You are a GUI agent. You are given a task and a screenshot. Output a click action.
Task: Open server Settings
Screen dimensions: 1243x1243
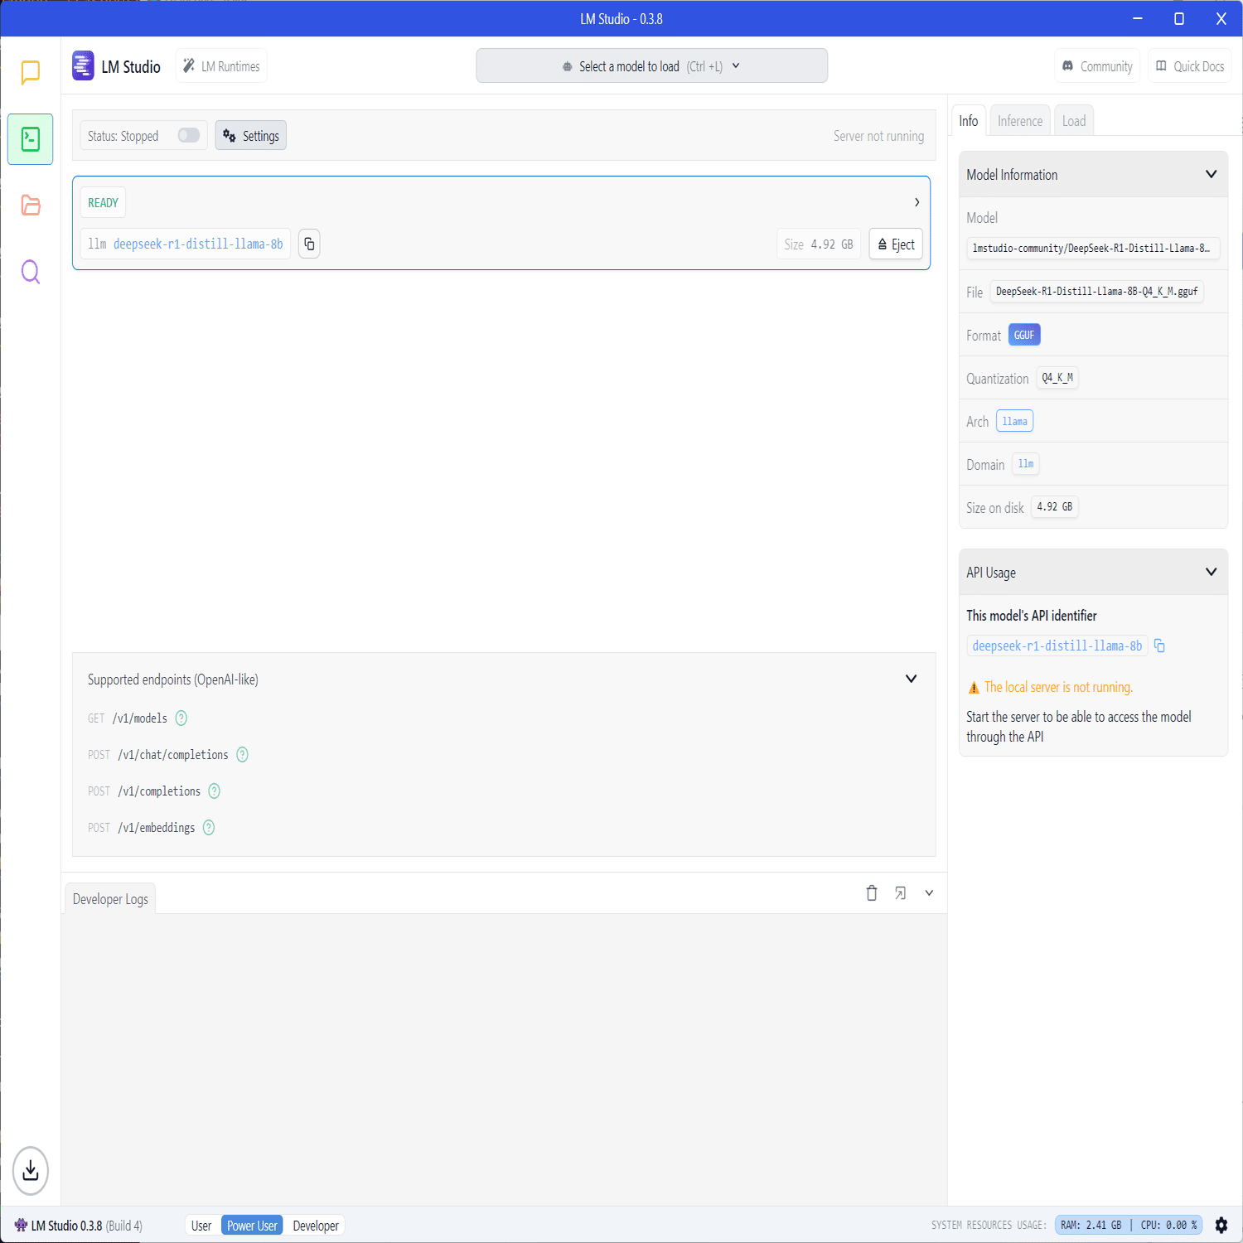(251, 136)
